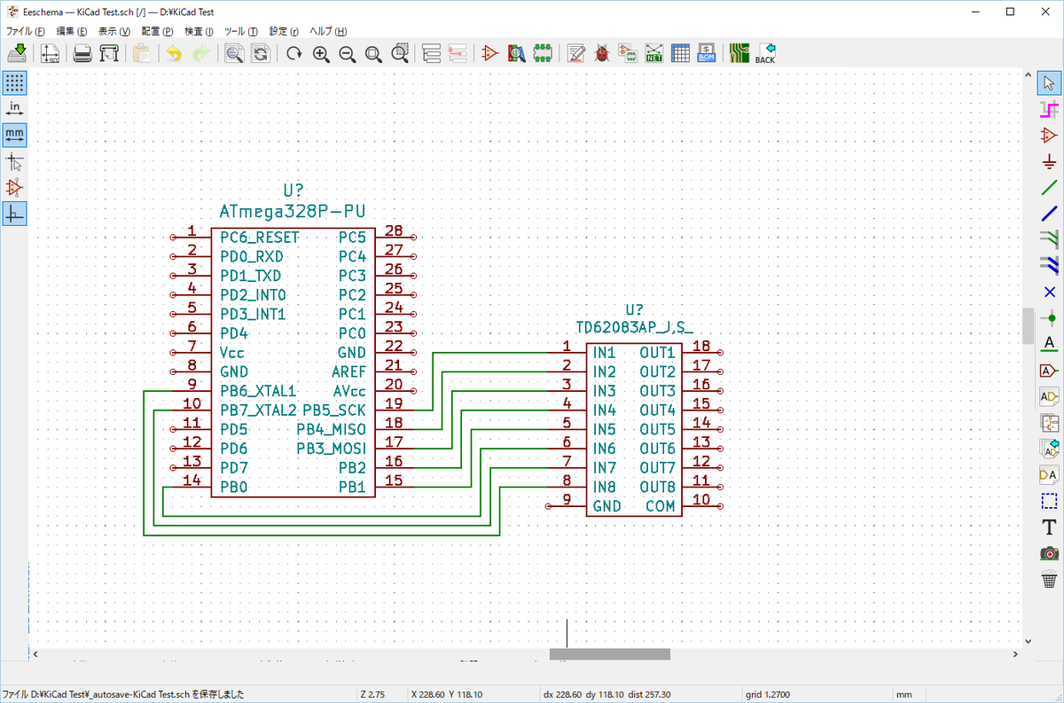
Task: Select the place power port tool
Action: pos(1050,162)
